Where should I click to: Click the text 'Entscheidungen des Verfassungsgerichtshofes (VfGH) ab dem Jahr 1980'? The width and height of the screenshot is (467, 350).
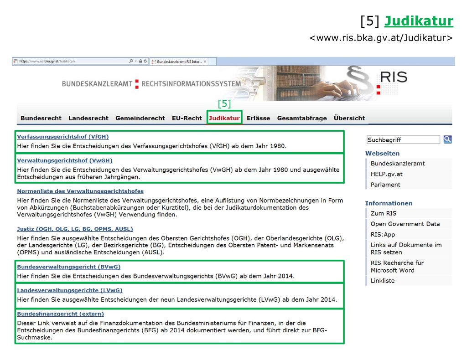coord(179,146)
